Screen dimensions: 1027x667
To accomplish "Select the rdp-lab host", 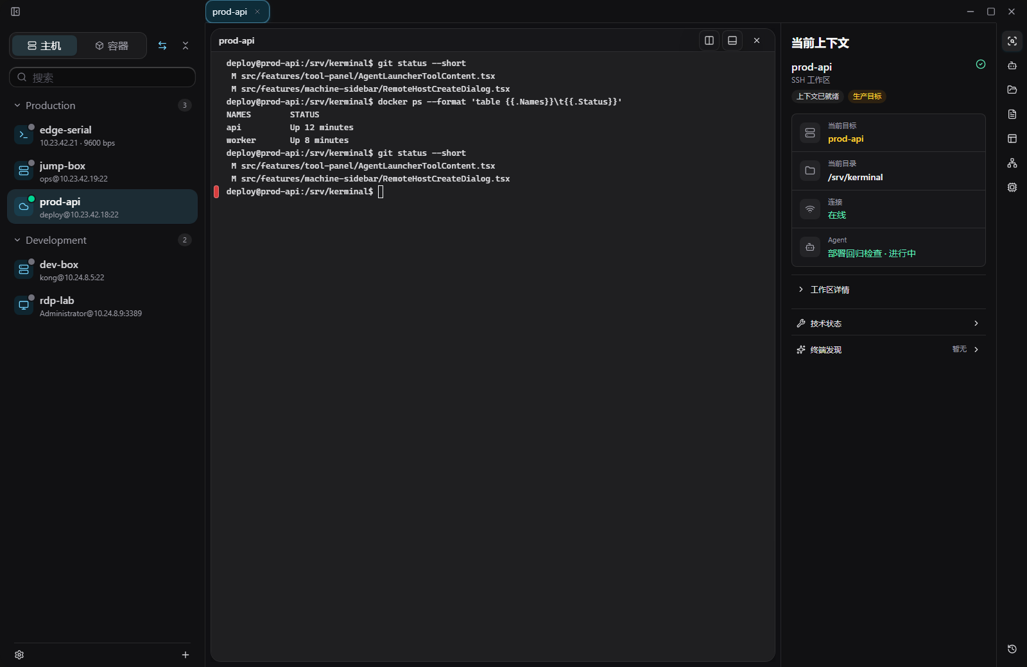I will tap(102, 306).
